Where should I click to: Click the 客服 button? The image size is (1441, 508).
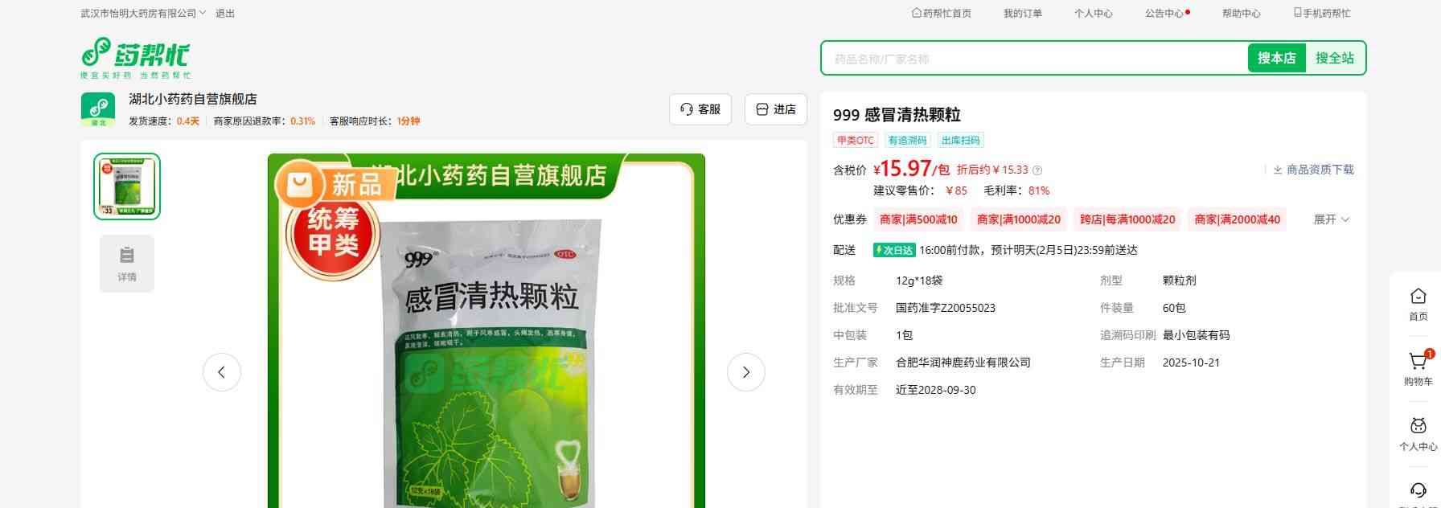pyautogui.click(x=700, y=109)
